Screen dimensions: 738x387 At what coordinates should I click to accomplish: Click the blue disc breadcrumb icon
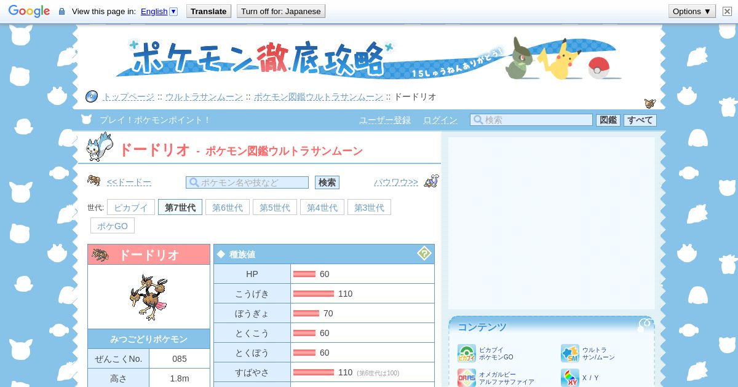tap(92, 96)
